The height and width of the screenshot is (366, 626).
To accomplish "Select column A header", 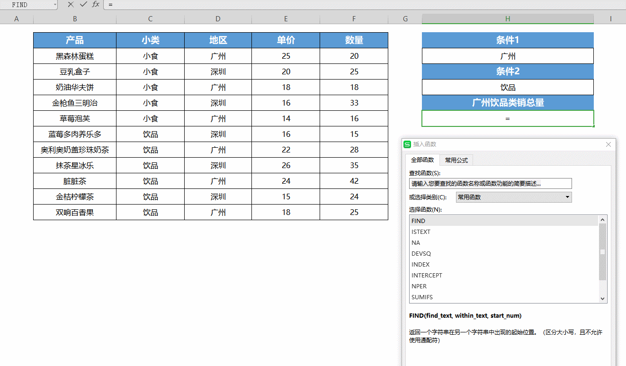I will click(17, 19).
